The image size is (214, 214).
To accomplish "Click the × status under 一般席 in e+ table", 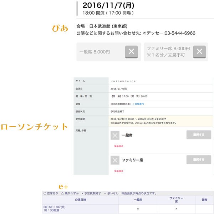I will pos(138,209).
